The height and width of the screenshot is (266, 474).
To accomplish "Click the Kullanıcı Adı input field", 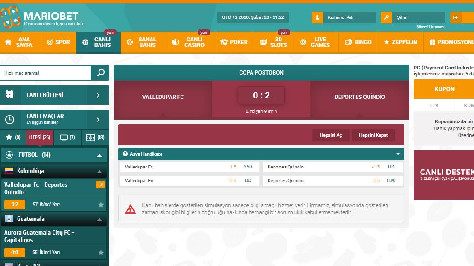I will coord(350,17).
